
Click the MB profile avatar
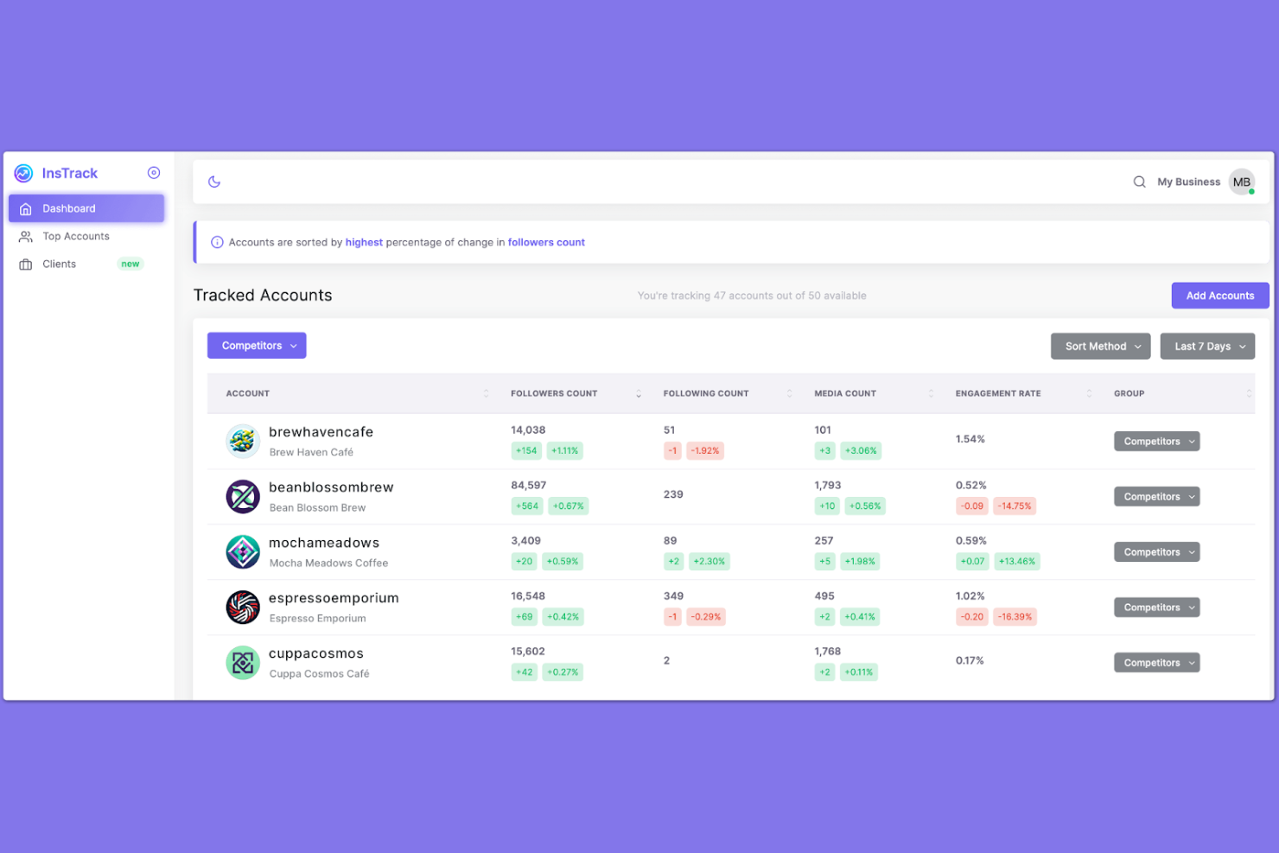tap(1242, 181)
